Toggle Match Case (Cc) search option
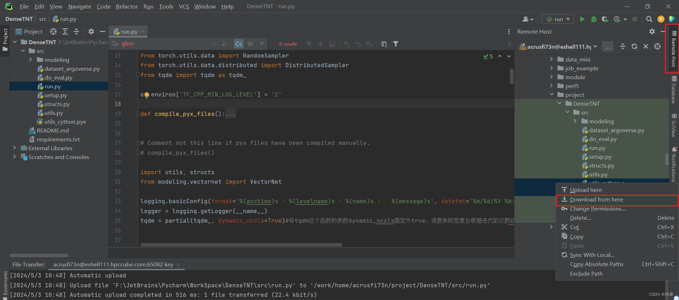 click(x=239, y=44)
